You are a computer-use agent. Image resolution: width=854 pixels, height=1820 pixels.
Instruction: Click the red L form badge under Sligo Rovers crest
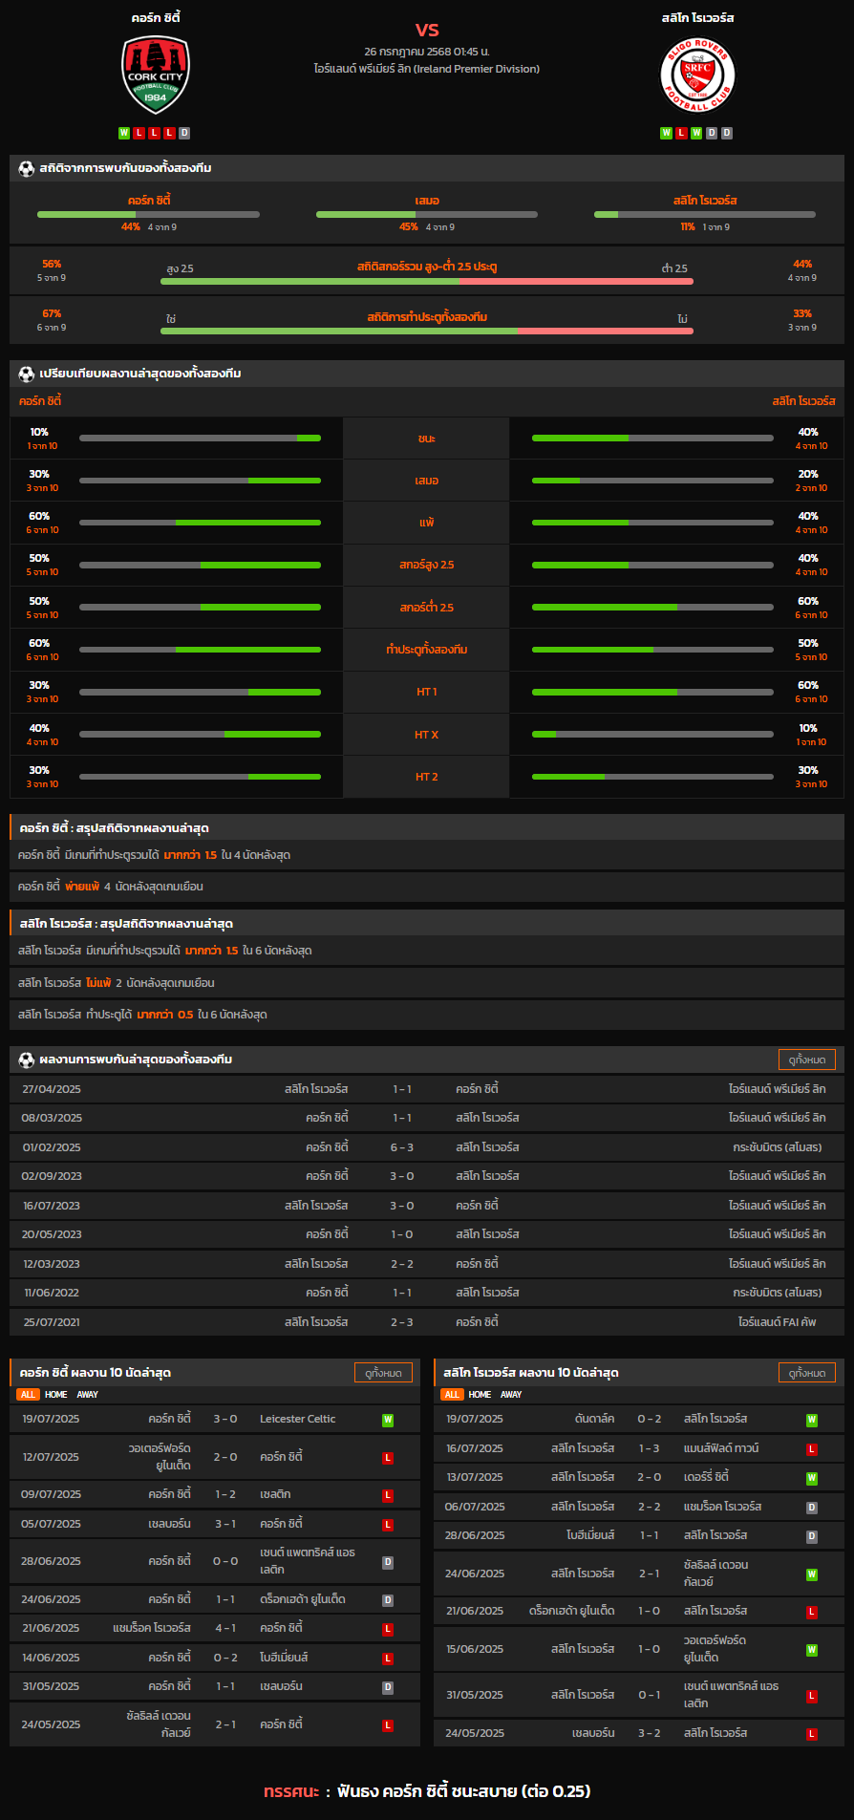tap(681, 134)
